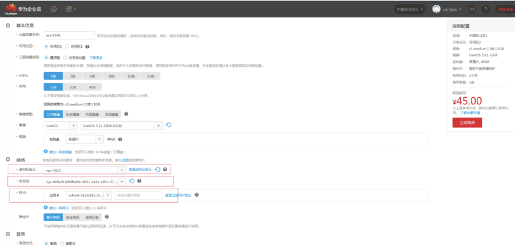The height and width of the screenshot is (251, 515).
Task: Refresh the image list next to CentOS
Action: (169, 125)
